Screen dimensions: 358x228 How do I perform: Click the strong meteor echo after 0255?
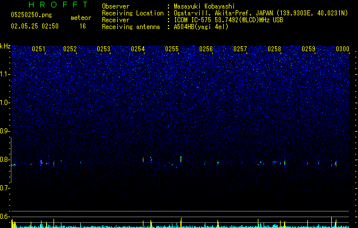(x=181, y=159)
